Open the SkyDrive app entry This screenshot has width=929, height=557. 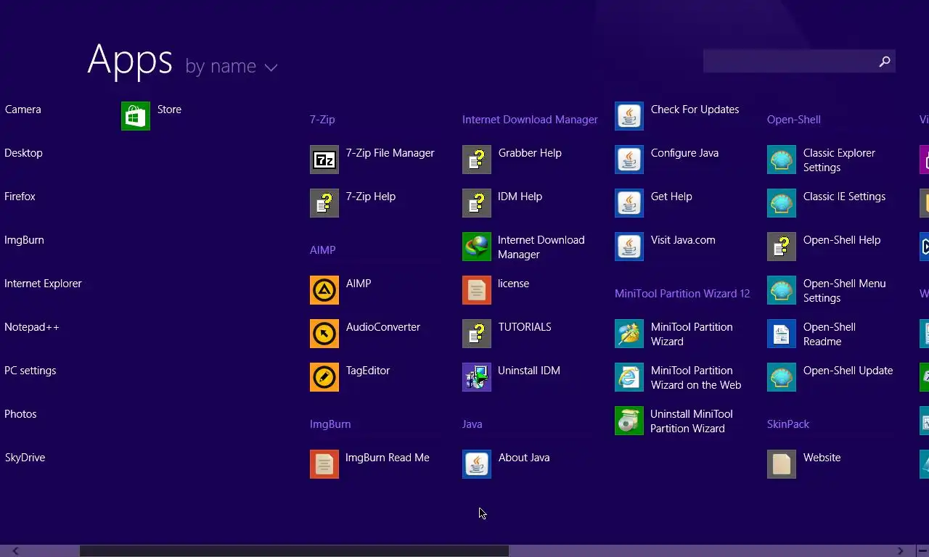[25, 458]
